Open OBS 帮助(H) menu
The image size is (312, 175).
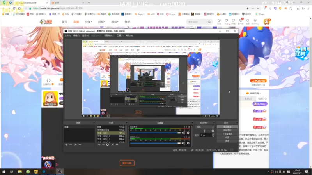point(129,35)
